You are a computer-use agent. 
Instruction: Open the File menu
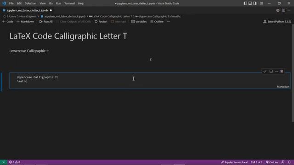[x=11, y=3]
